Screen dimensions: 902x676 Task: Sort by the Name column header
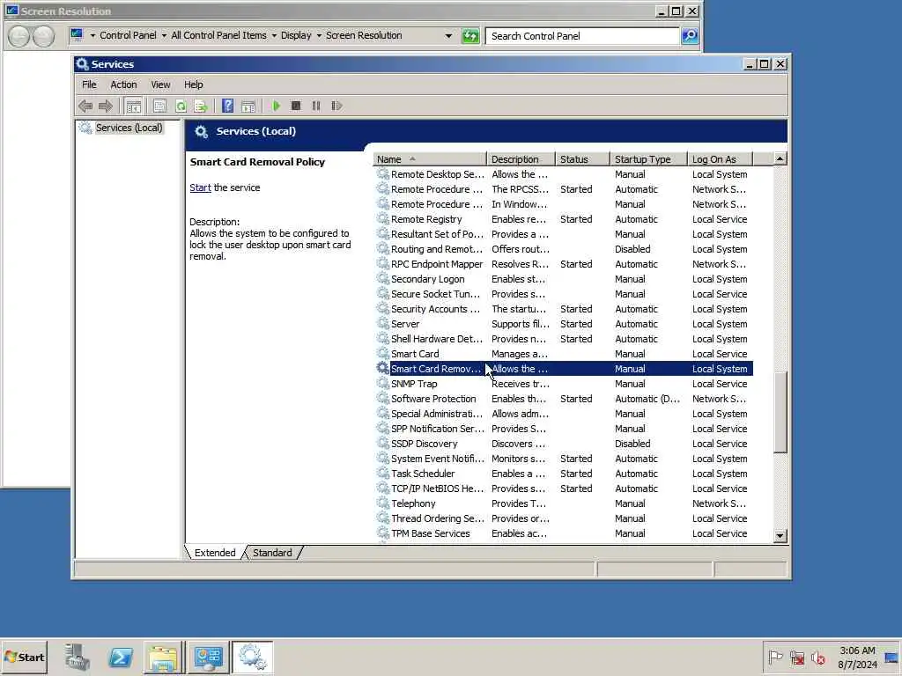tap(430, 159)
